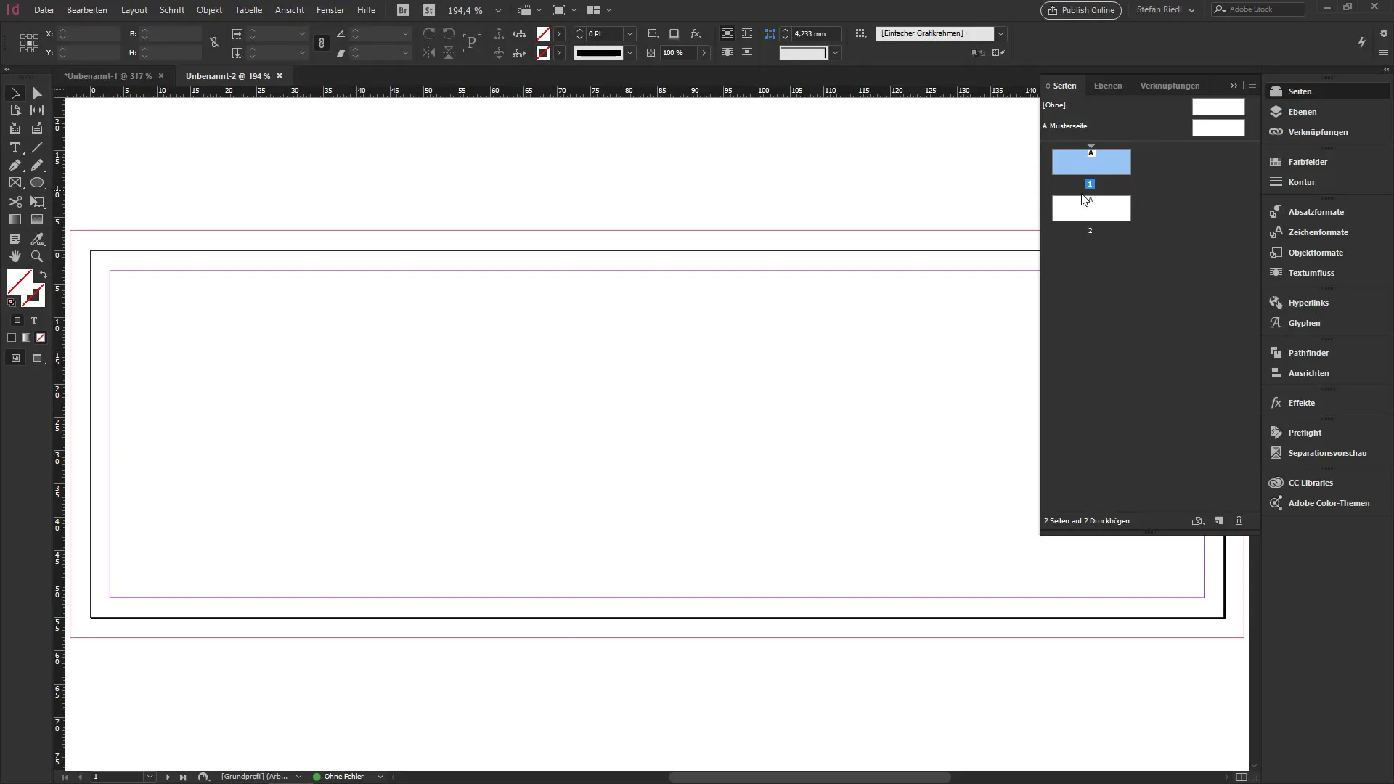The image size is (1394, 784).
Task: Select page 2 thumbnail in Seiten panel
Action: [1091, 208]
